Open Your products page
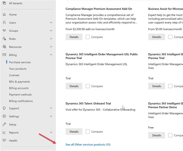 [x=18, y=69]
